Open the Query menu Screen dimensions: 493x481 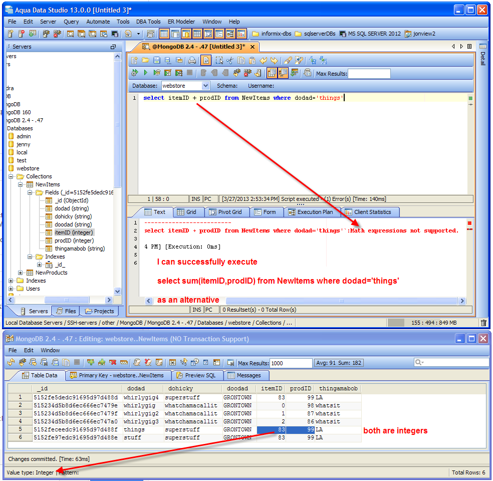point(71,22)
